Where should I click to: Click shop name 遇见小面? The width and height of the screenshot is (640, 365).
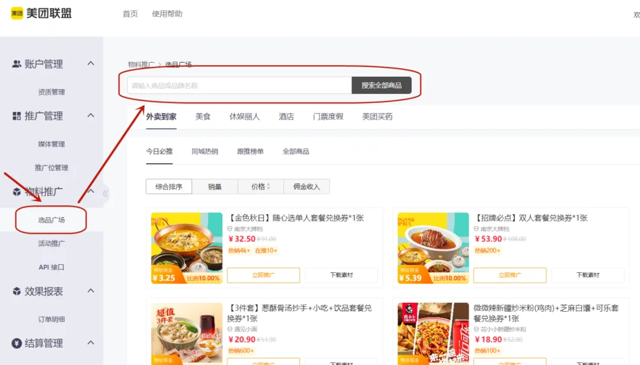(x=245, y=329)
